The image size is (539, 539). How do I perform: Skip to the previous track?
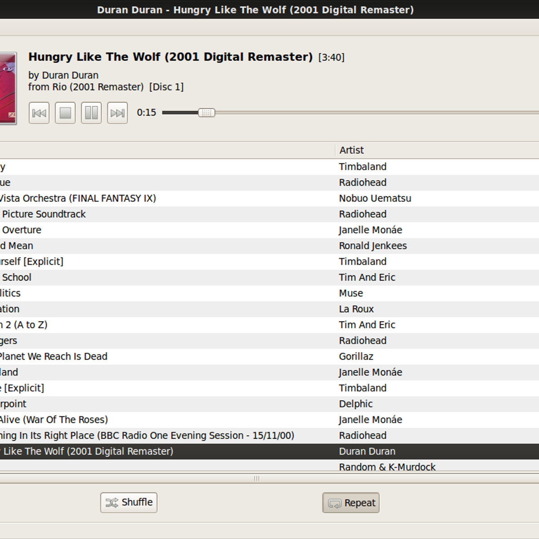39,113
